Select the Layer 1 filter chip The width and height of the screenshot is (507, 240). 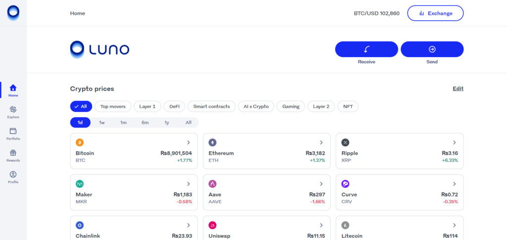click(147, 106)
